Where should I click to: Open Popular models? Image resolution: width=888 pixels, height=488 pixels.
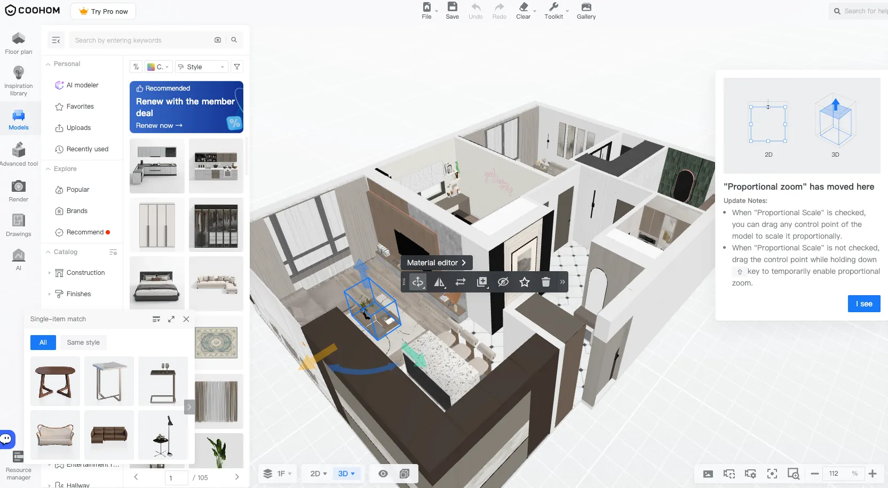point(73,190)
